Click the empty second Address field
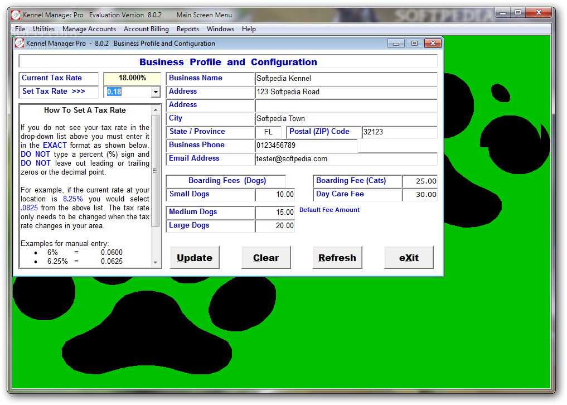Viewport: 567px width, 405px height. click(346, 105)
